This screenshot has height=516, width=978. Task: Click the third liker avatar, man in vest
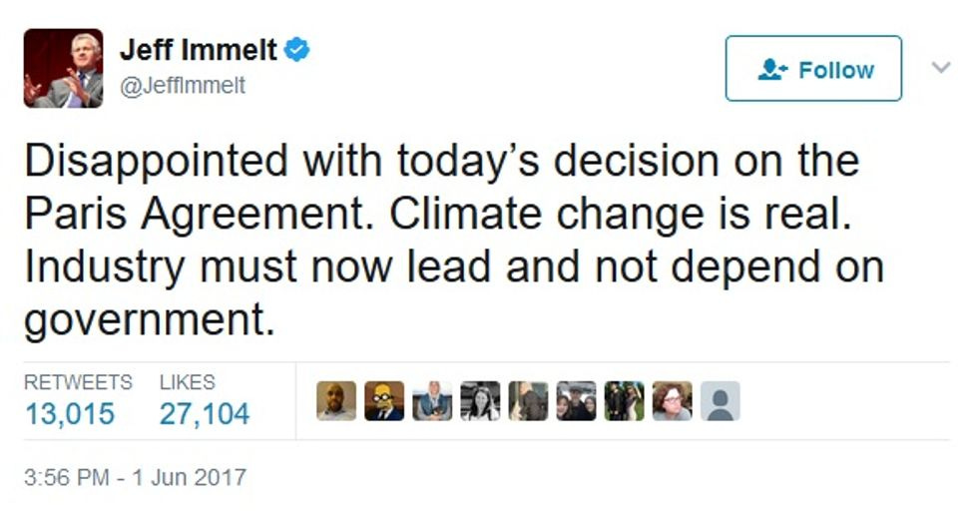(432, 401)
